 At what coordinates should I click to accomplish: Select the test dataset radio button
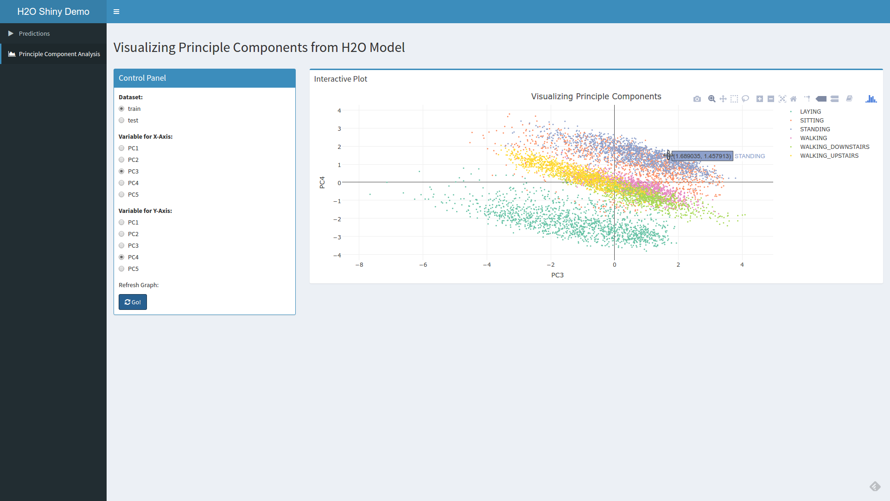click(x=121, y=120)
